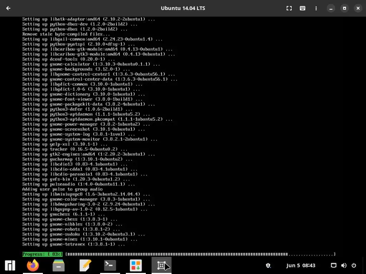Click line 'Setting up gnome-tetravex'

[74, 244]
